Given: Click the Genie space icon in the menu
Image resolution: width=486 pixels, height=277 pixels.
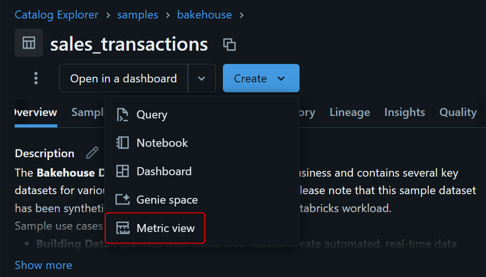Looking at the screenshot, I should click(123, 200).
